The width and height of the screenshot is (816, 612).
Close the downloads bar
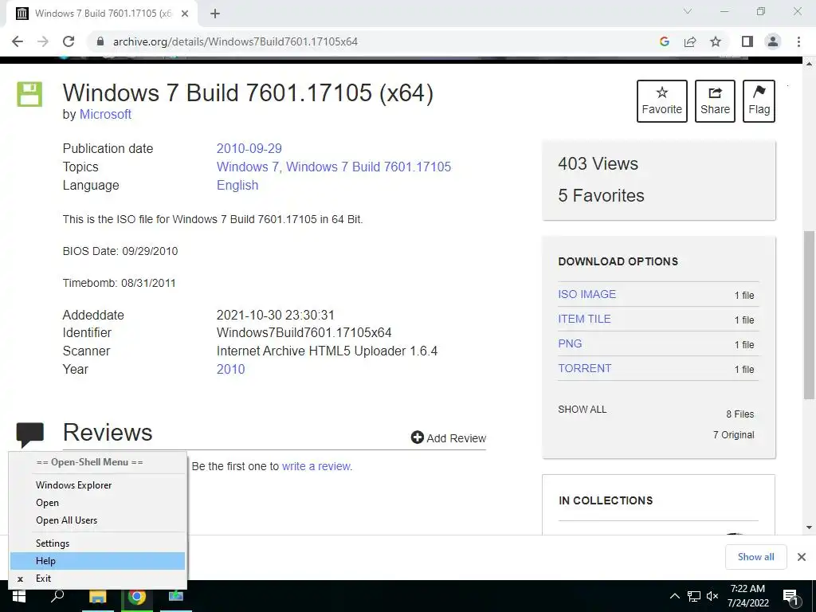click(802, 557)
